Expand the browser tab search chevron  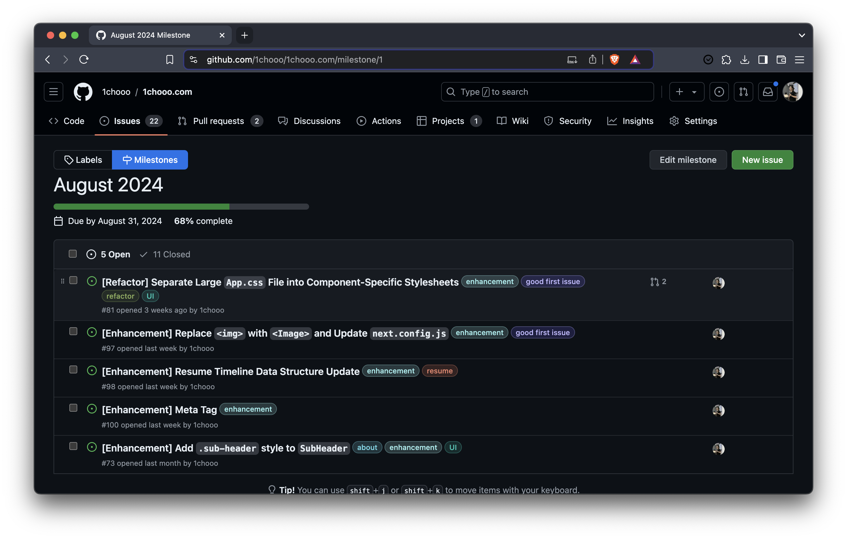click(x=802, y=35)
